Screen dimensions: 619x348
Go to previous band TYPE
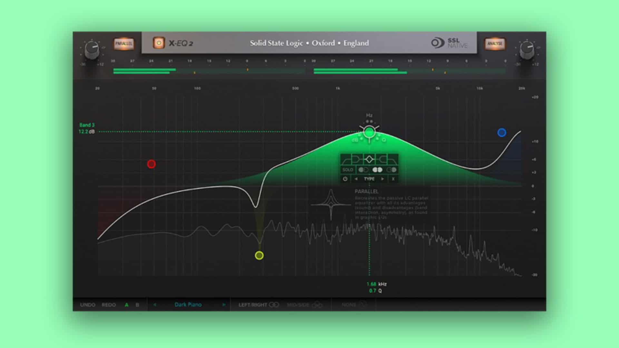pyautogui.click(x=356, y=179)
